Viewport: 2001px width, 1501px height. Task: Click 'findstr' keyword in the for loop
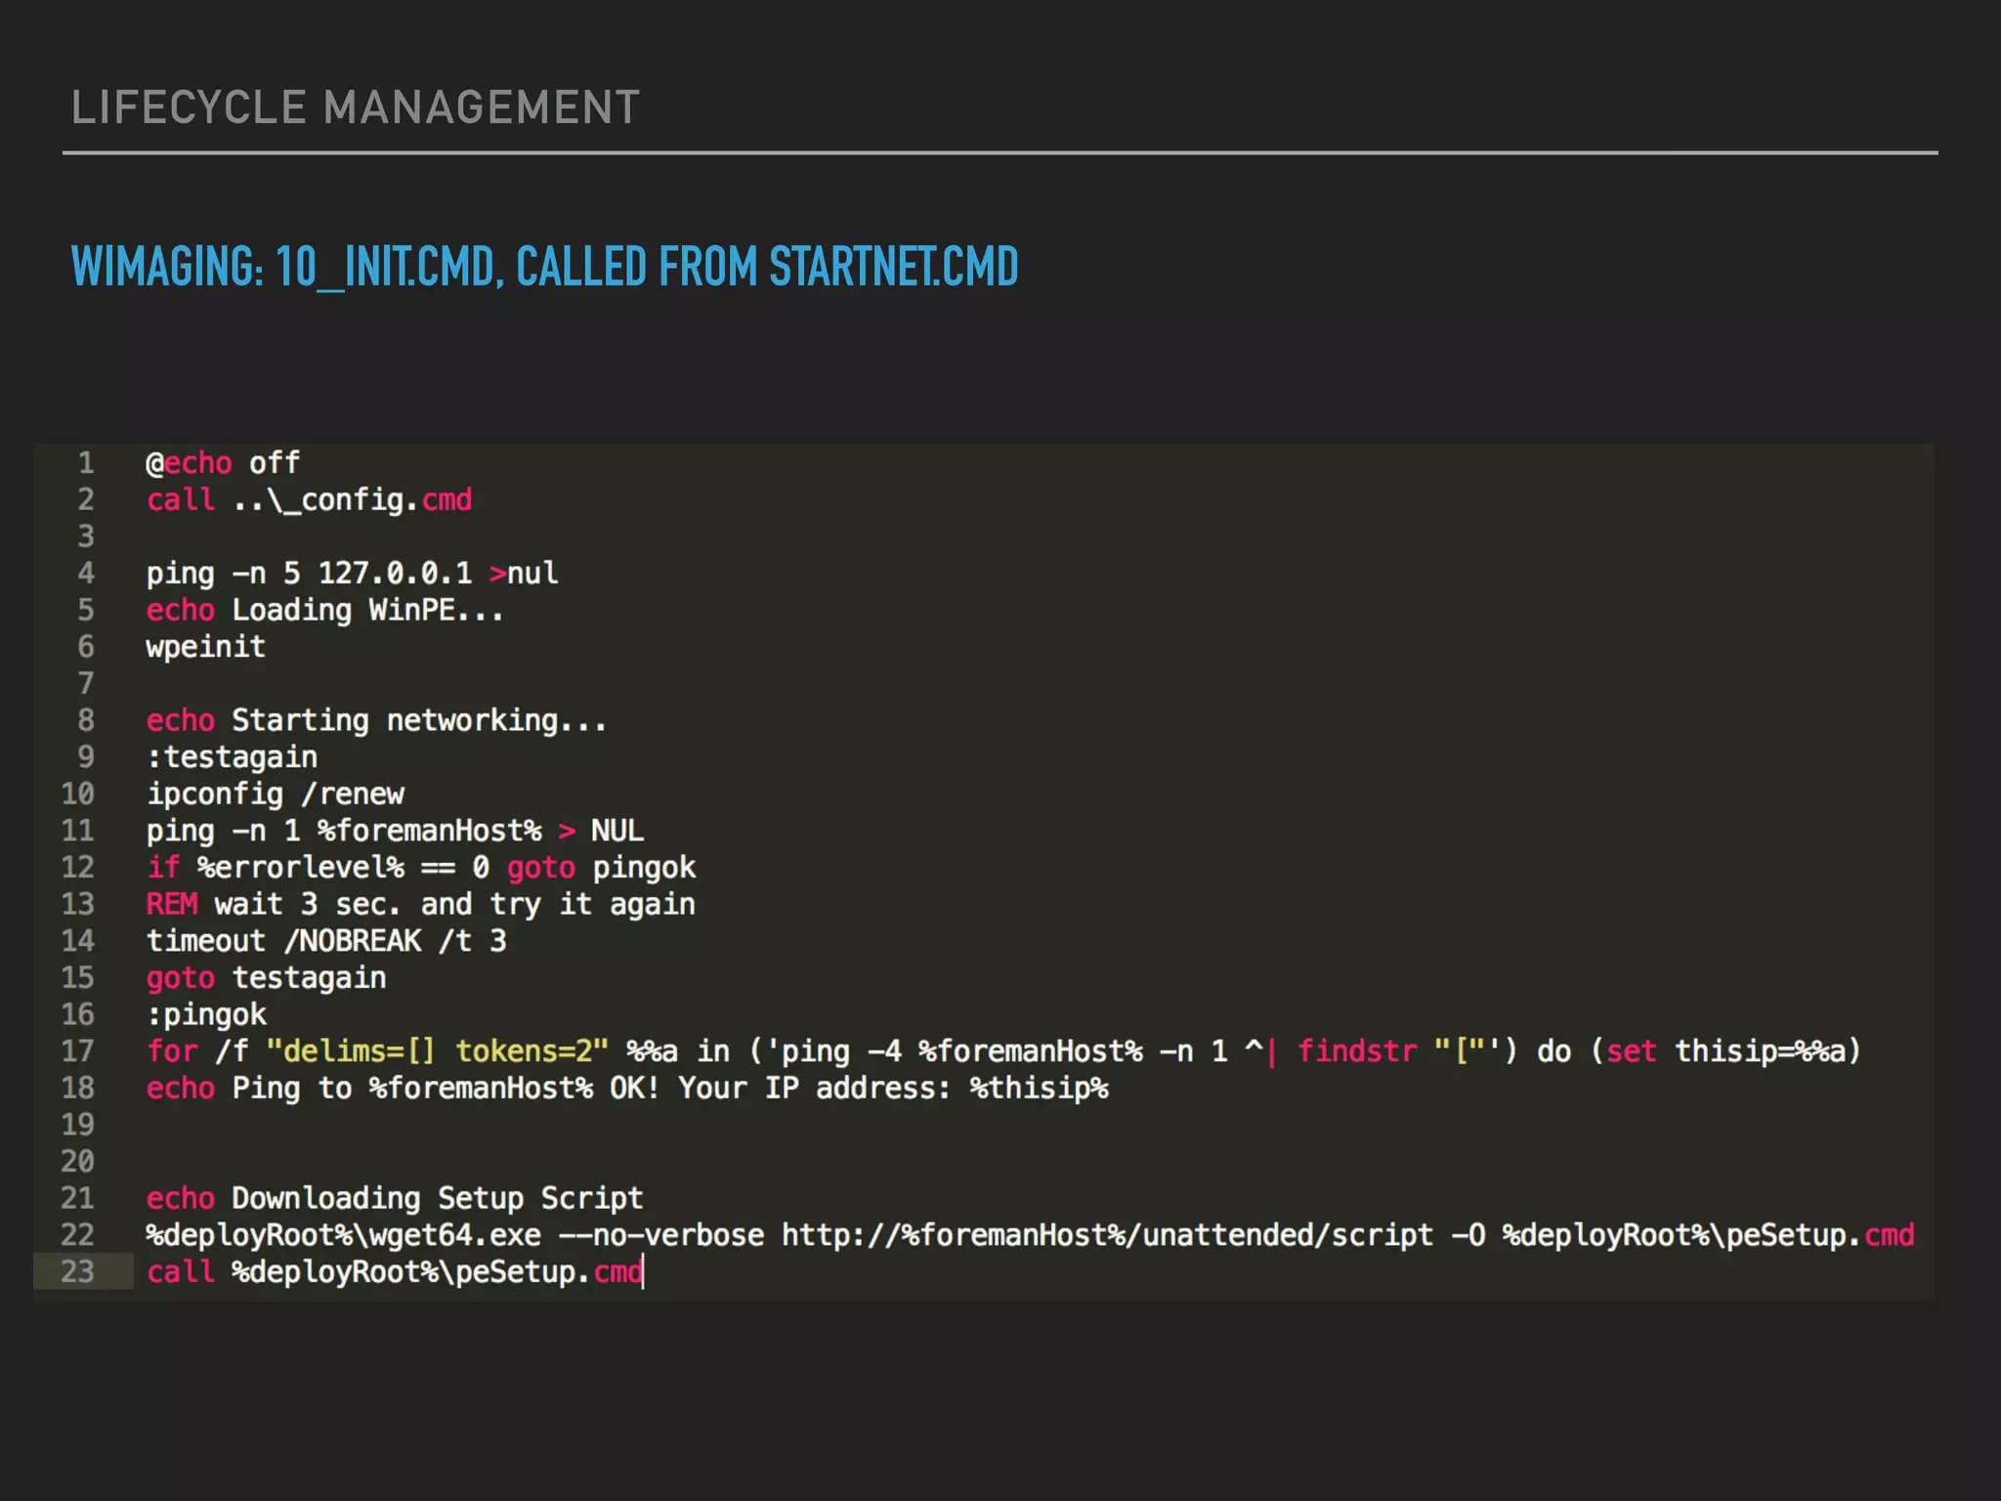click(1356, 1051)
